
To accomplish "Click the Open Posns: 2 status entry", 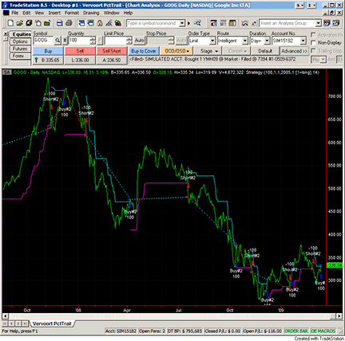I will [153, 331].
